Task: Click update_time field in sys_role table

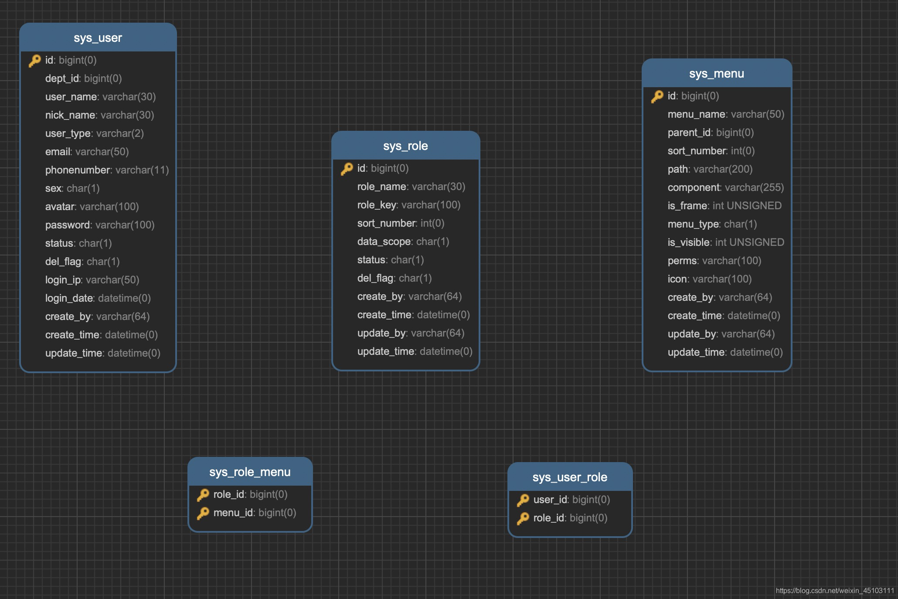Action: (x=415, y=351)
